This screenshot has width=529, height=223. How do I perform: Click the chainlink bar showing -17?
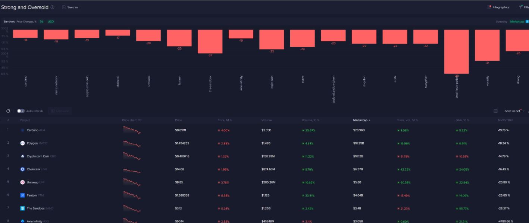(x=118, y=33)
